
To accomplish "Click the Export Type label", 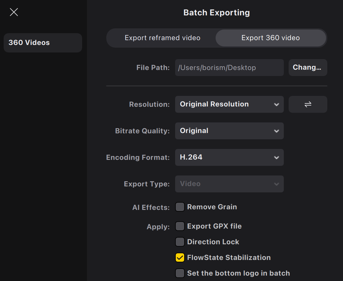I will pos(147,184).
